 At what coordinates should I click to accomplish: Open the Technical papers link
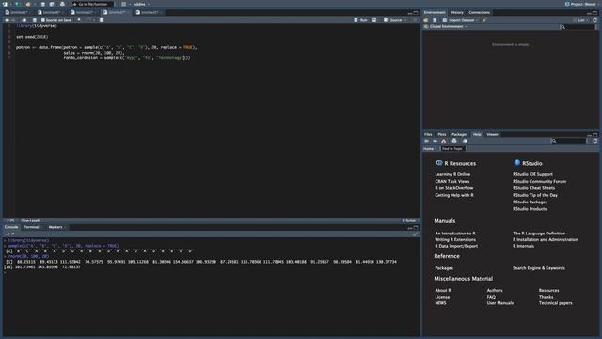tap(555, 303)
